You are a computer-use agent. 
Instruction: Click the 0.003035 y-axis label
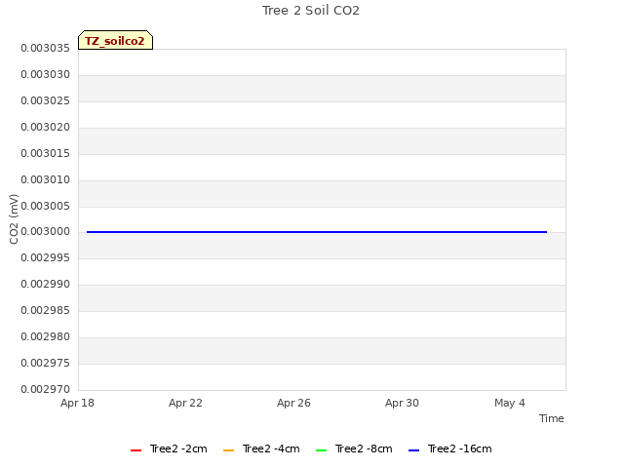click(46, 48)
